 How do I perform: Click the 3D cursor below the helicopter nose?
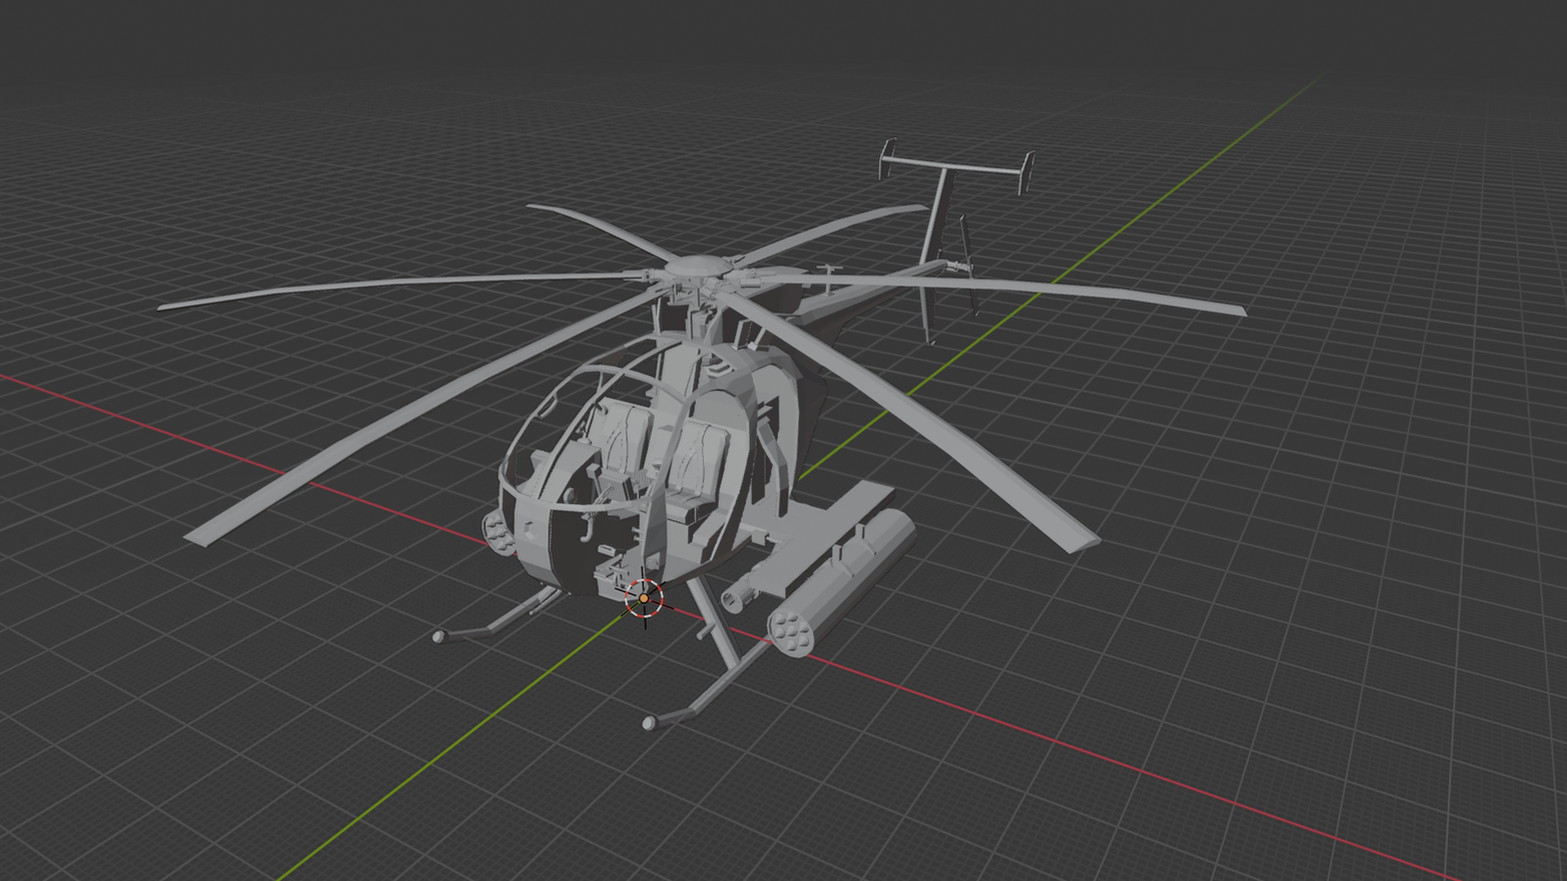click(x=644, y=599)
